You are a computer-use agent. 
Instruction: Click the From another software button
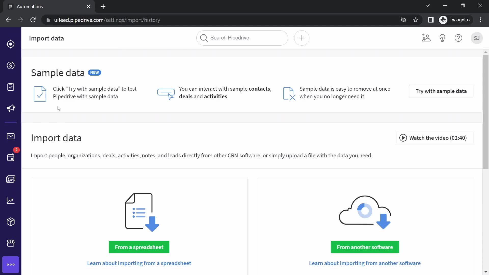364,247
